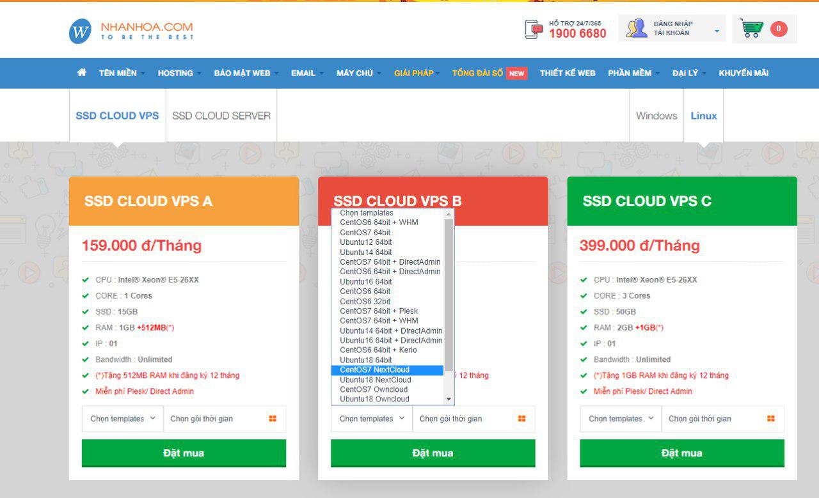This screenshot has width=819, height=498.
Task: Open the TỔNG ĐÀI SỐ menu
Action: click(477, 73)
